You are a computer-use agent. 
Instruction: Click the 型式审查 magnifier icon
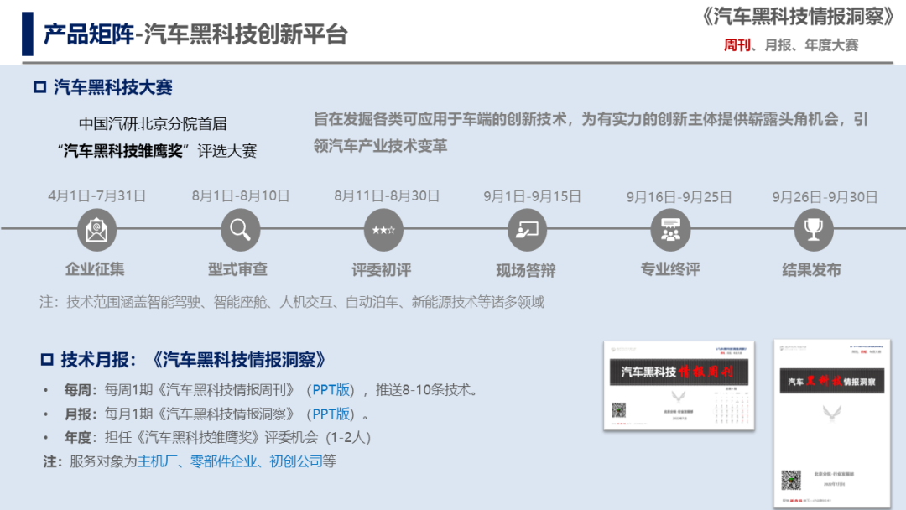(240, 229)
